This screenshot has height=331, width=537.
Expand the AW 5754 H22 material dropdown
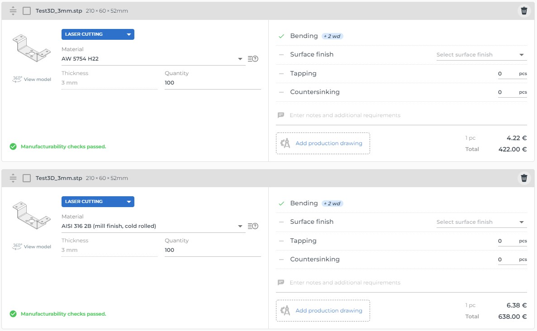(153, 59)
